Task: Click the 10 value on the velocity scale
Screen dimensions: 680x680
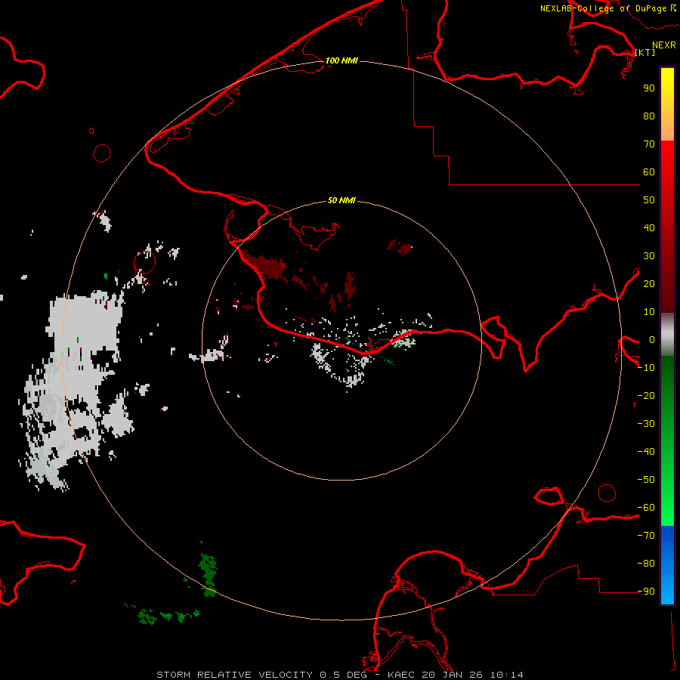Action: 649,312
